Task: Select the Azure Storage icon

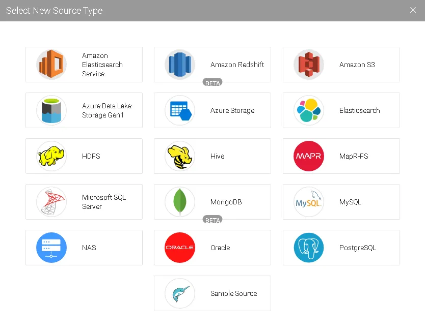Action: click(180, 110)
